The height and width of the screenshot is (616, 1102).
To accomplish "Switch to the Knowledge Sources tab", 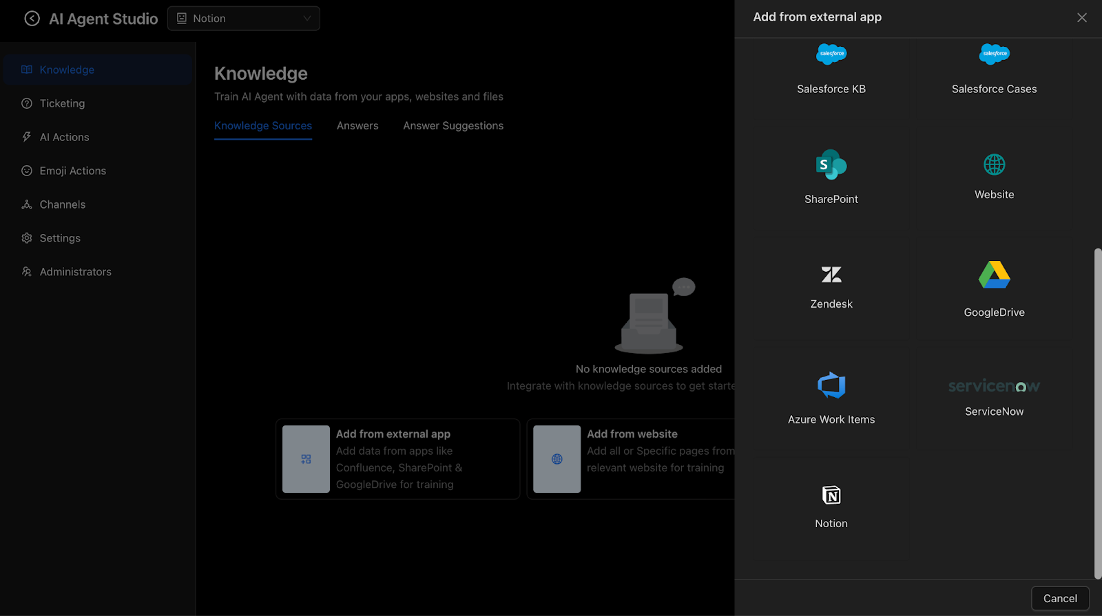I will (x=263, y=126).
